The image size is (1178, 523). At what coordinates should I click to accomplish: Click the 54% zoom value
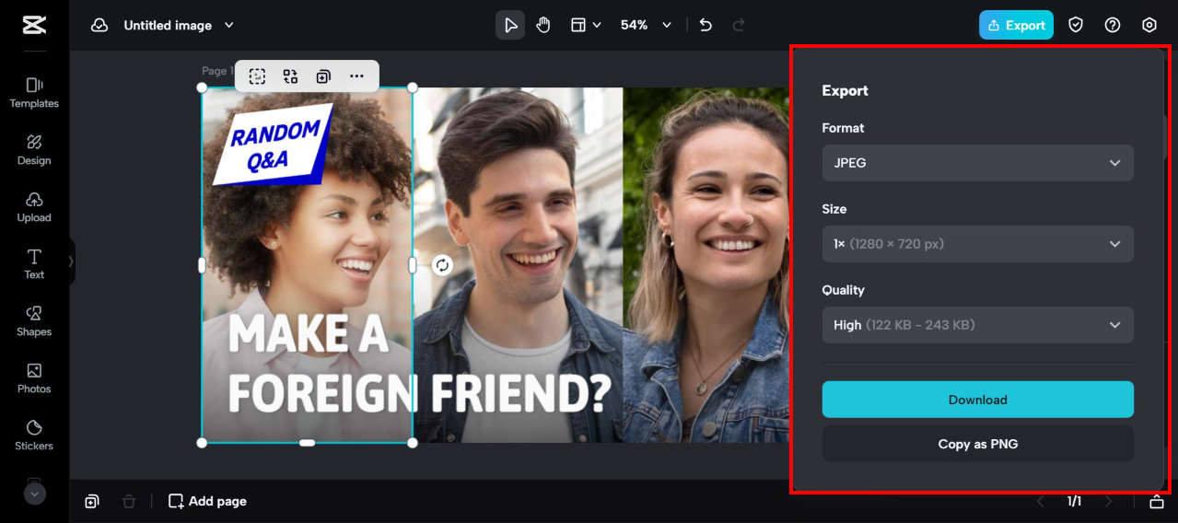pyautogui.click(x=634, y=26)
